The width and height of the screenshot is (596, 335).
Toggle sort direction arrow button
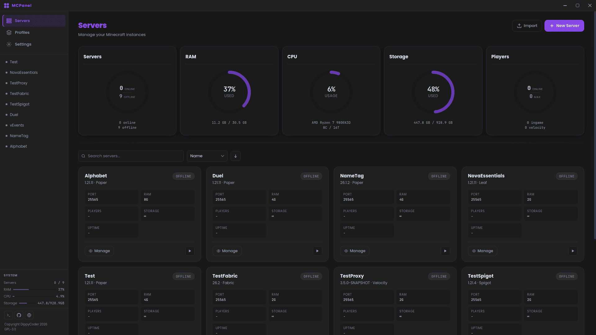coord(236,156)
